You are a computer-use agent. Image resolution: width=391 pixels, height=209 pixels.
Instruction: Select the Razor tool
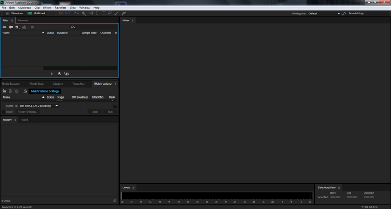(x=84, y=13)
